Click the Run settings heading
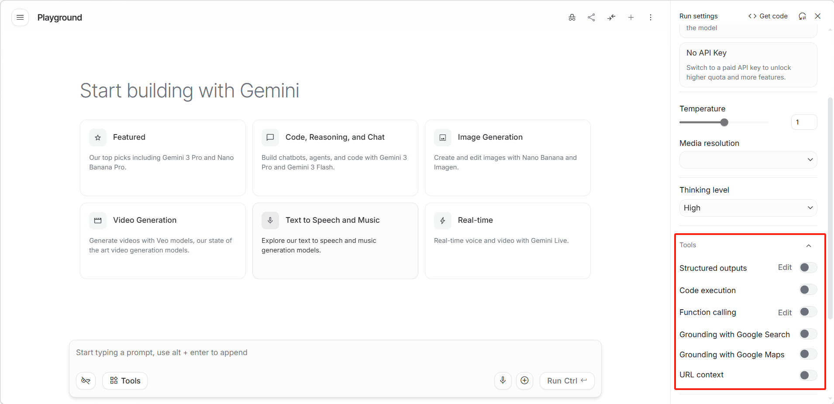This screenshot has height=404, width=834. click(x=699, y=16)
